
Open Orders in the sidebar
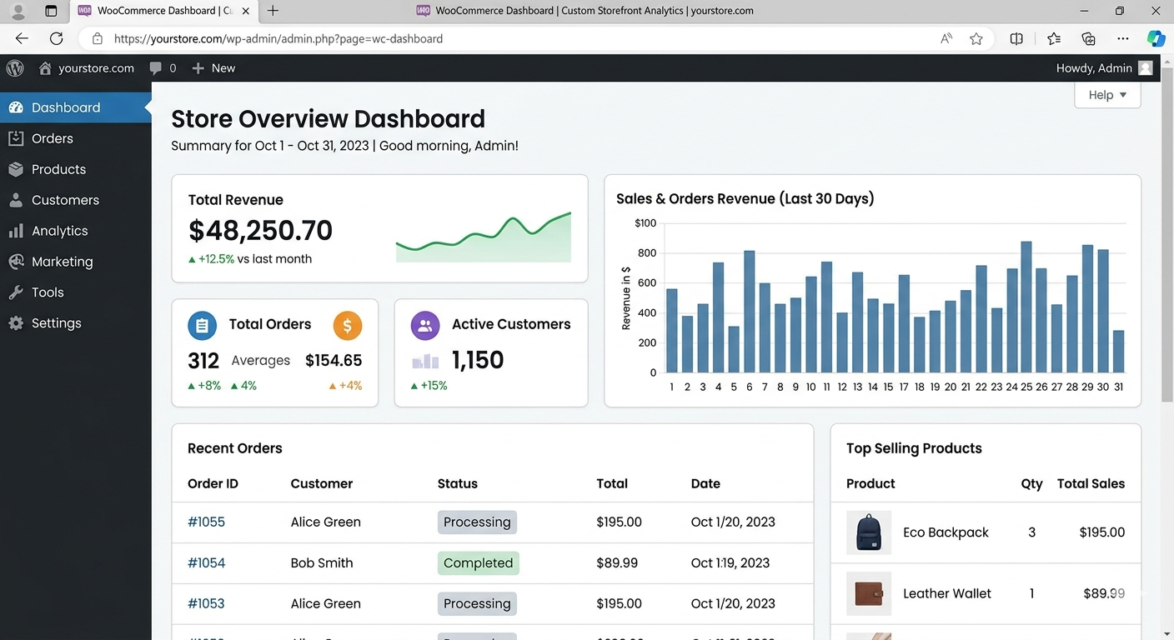(53, 138)
